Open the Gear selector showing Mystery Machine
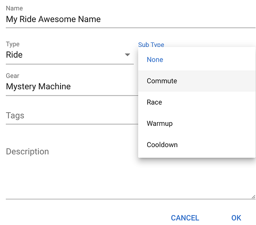The height and width of the screenshot is (225, 256). point(72,87)
